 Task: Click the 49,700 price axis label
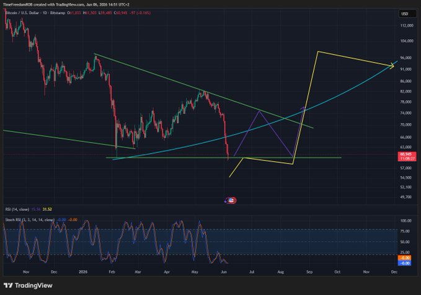click(405, 196)
